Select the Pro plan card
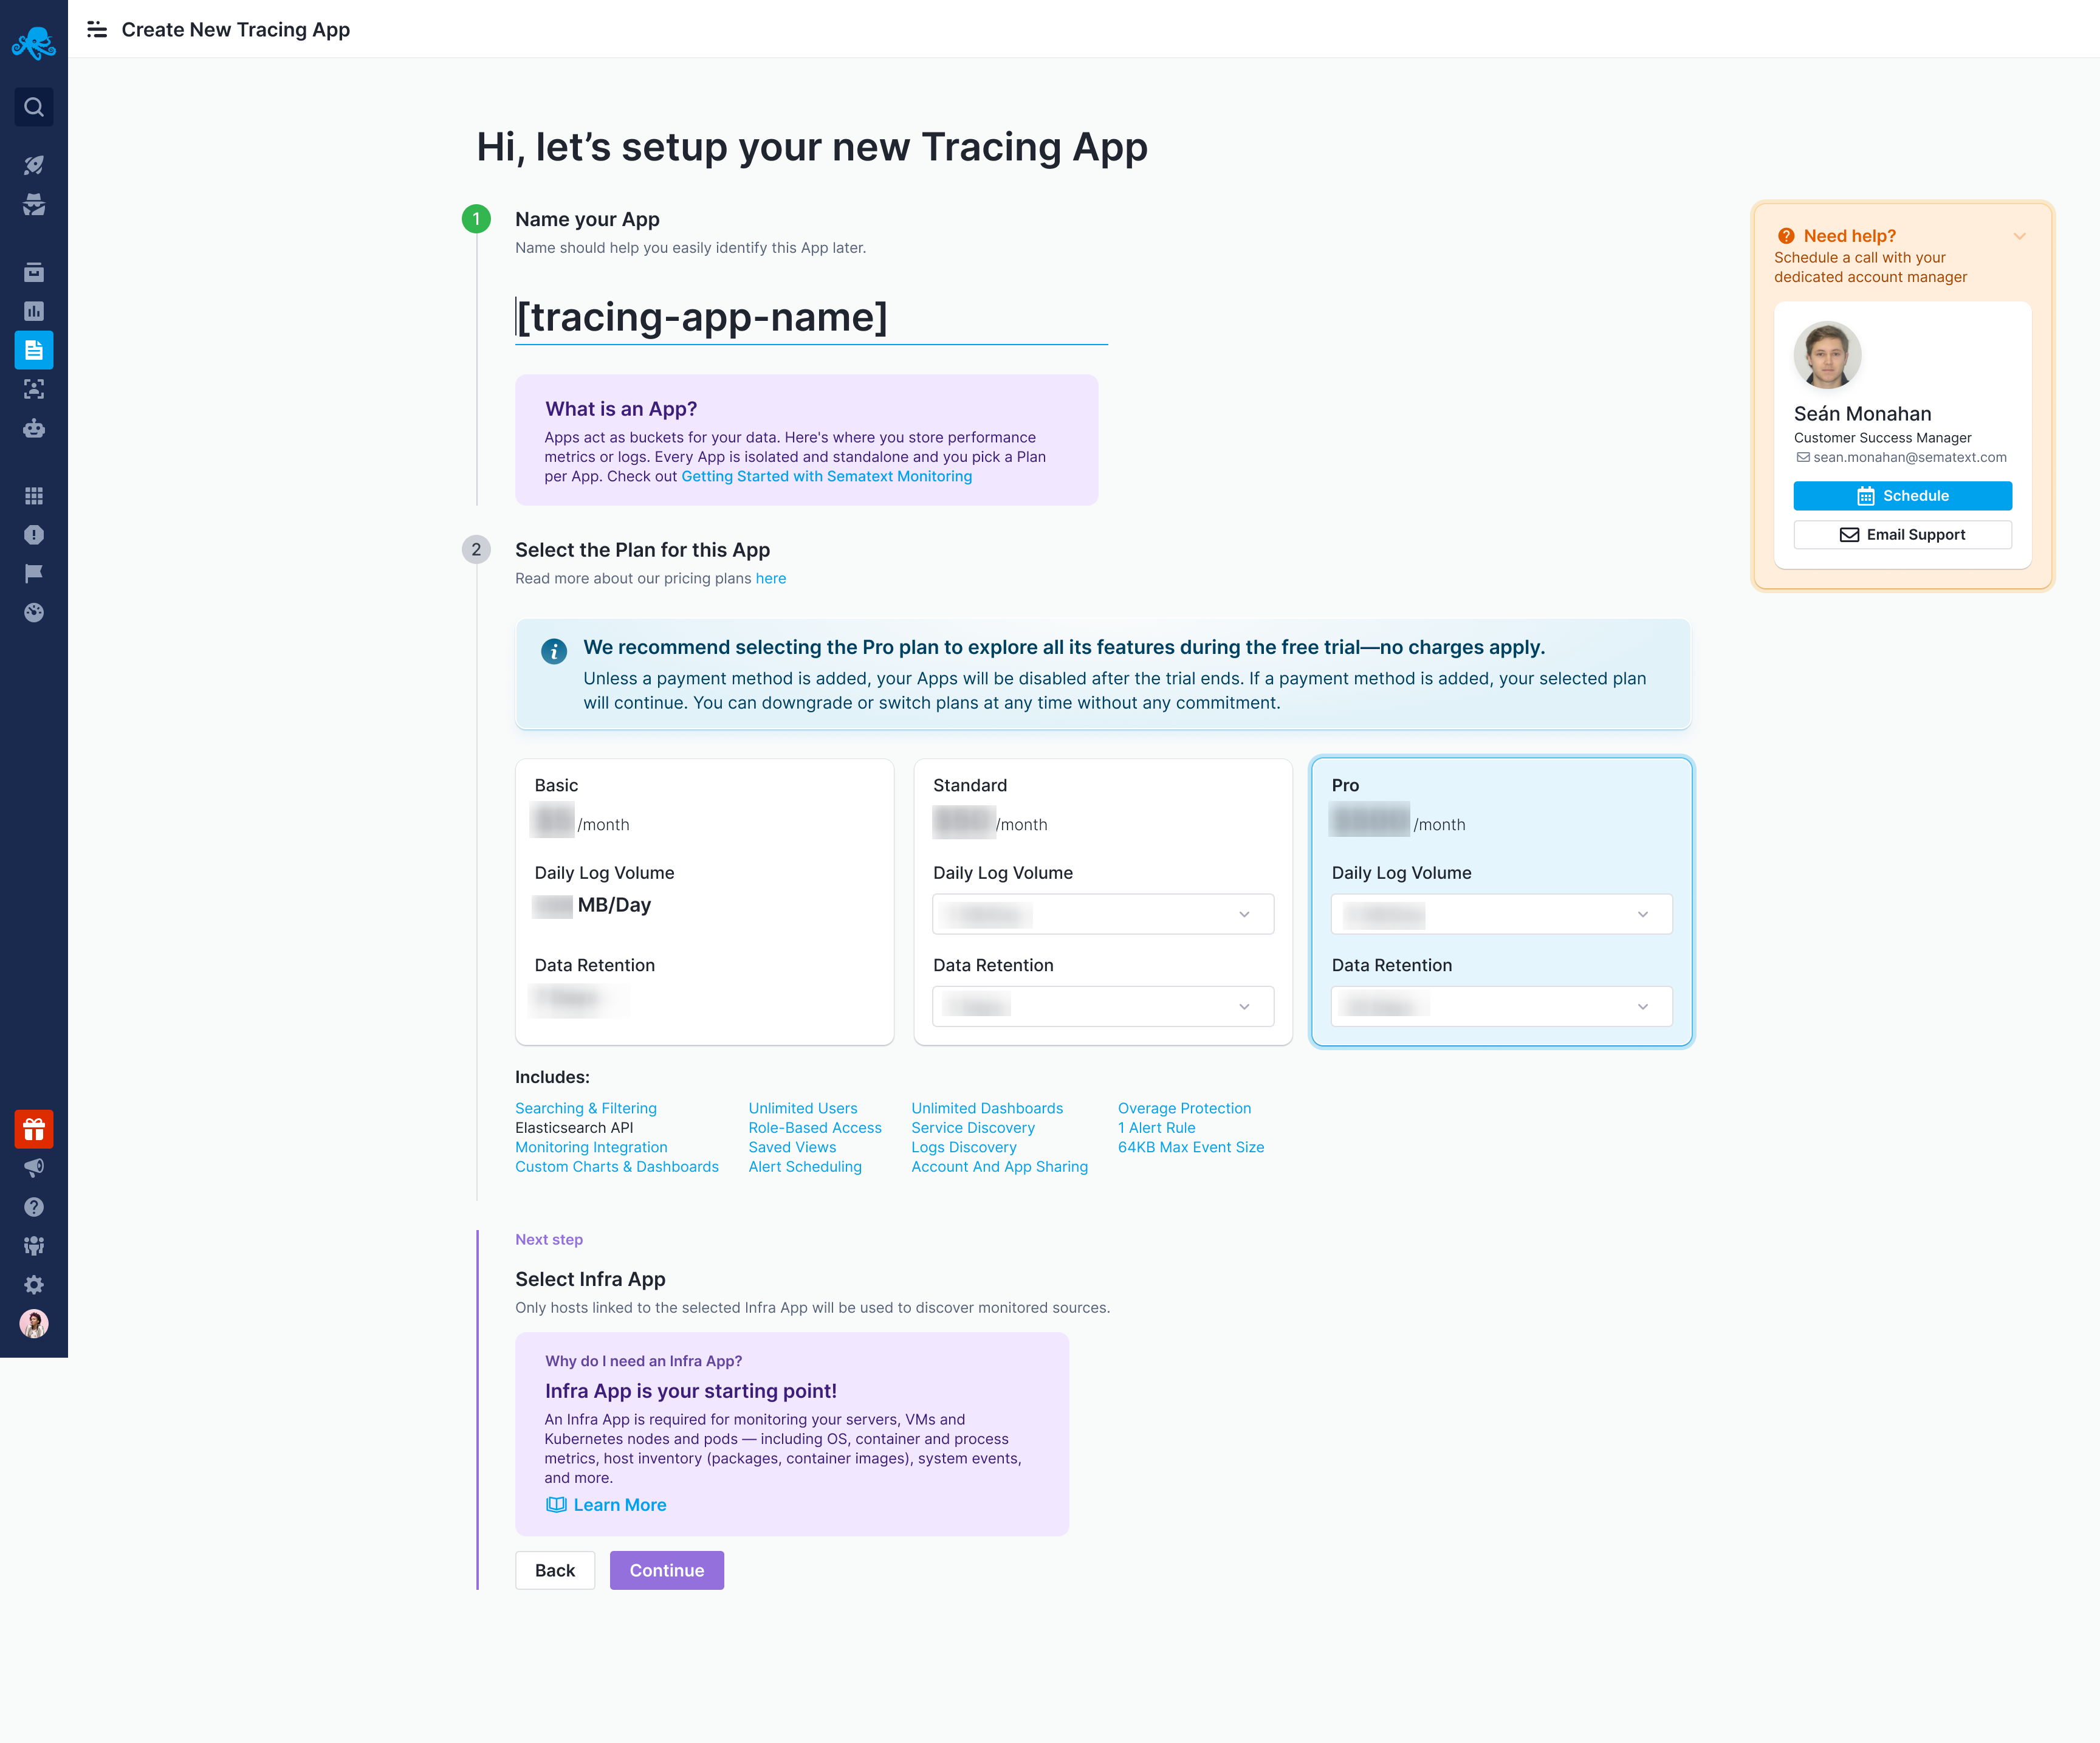Viewport: 2100px width, 1743px height. [x=1502, y=901]
